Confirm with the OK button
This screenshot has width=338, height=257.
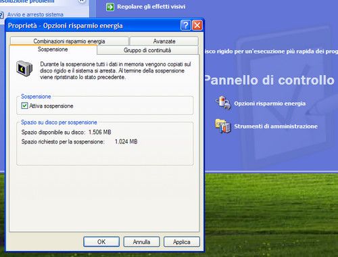coord(101,242)
